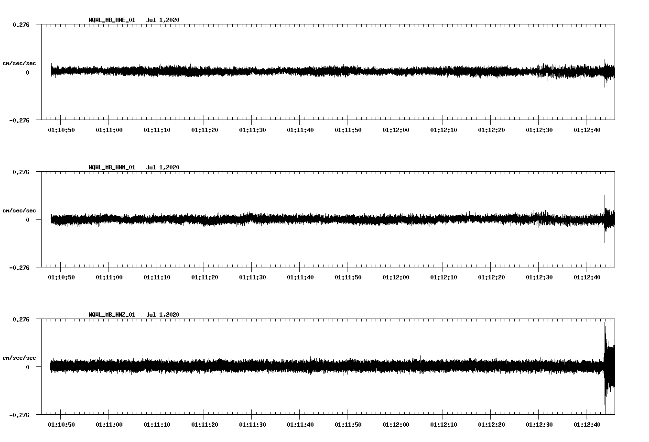
Task: Click time label 01:11:50 under HNE plot
Action: coord(348,130)
